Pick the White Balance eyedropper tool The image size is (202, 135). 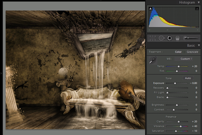(153, 60)
